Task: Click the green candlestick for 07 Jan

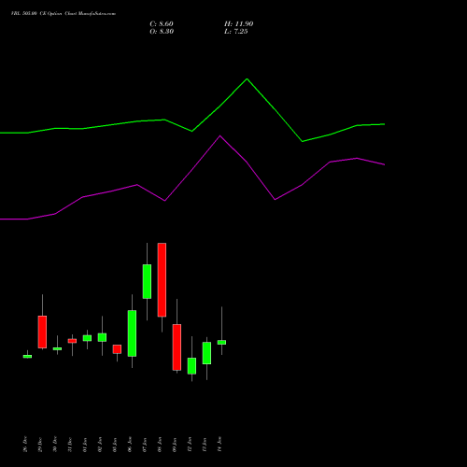Action: pyautogui.click(x=147, y=281)
